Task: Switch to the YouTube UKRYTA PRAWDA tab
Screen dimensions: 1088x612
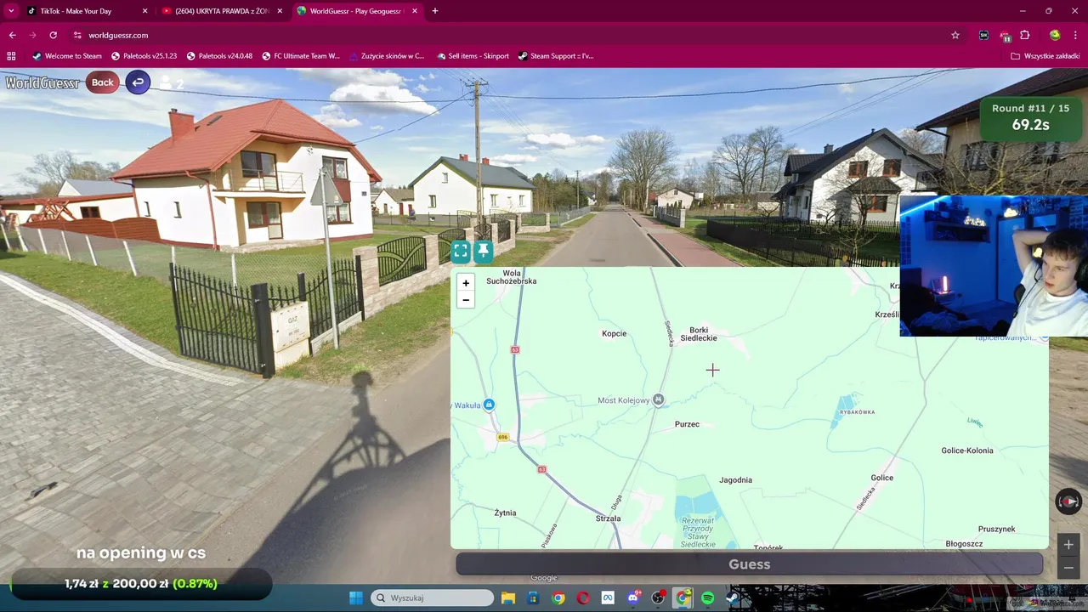Action: [x=223, y=11]
